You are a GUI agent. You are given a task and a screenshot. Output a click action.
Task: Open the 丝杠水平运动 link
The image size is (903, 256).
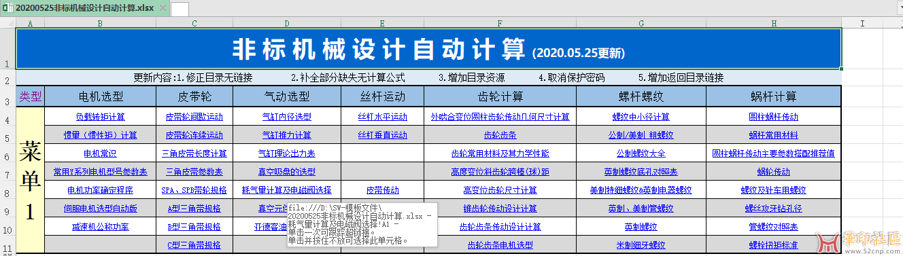click(x=382, y=117)
